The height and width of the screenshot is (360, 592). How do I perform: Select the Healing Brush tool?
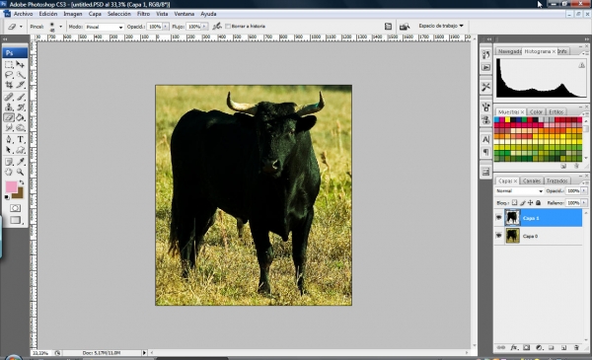tap(9, 97)
